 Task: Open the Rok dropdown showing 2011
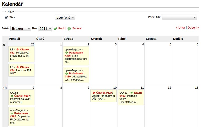click(x=45, y=28)
